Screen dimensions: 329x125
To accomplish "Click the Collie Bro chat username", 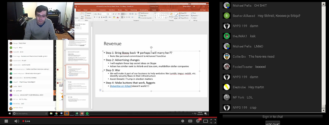I will [x=239, y=57].
